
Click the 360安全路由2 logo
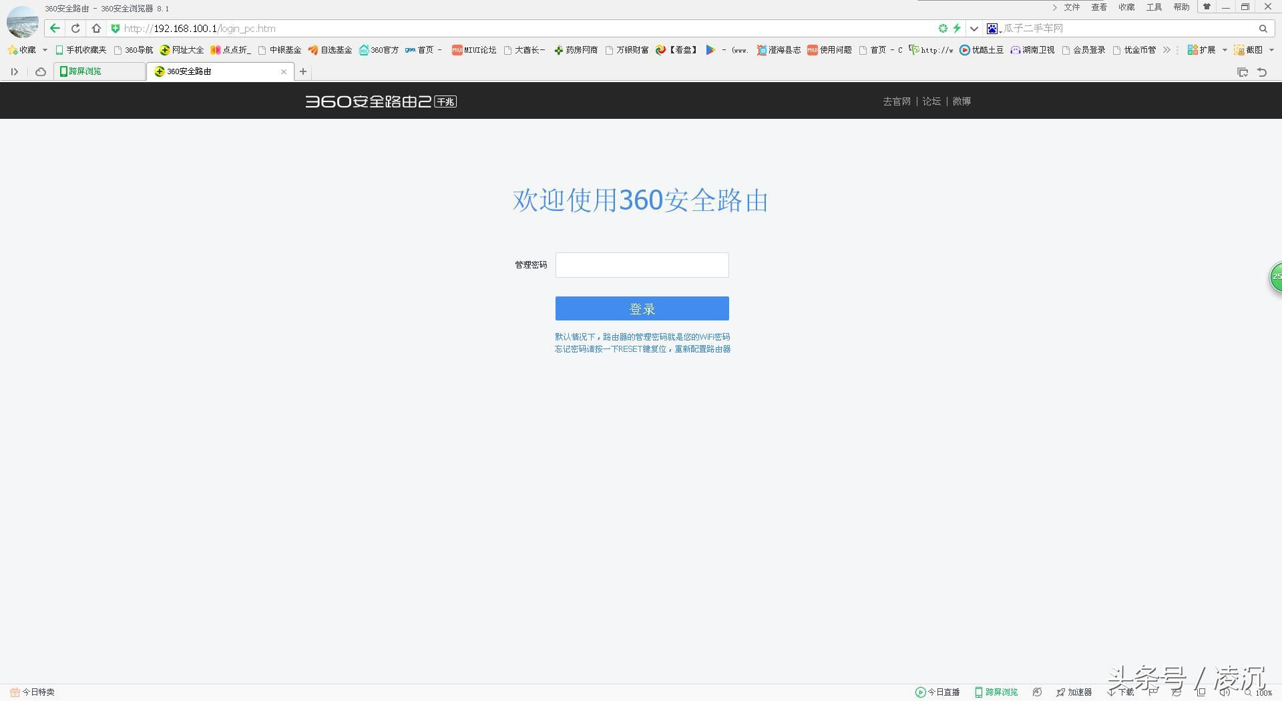click(381, 101)
